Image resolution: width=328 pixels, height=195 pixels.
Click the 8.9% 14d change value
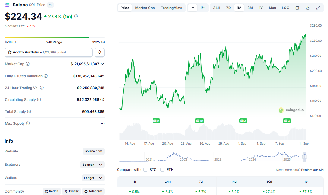coord(234,192)
